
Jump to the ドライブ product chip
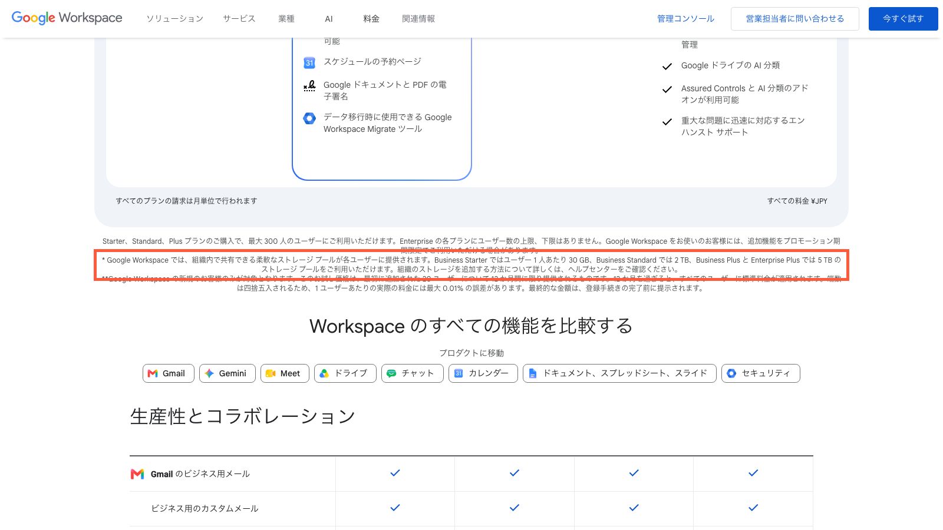pos(345,373)
